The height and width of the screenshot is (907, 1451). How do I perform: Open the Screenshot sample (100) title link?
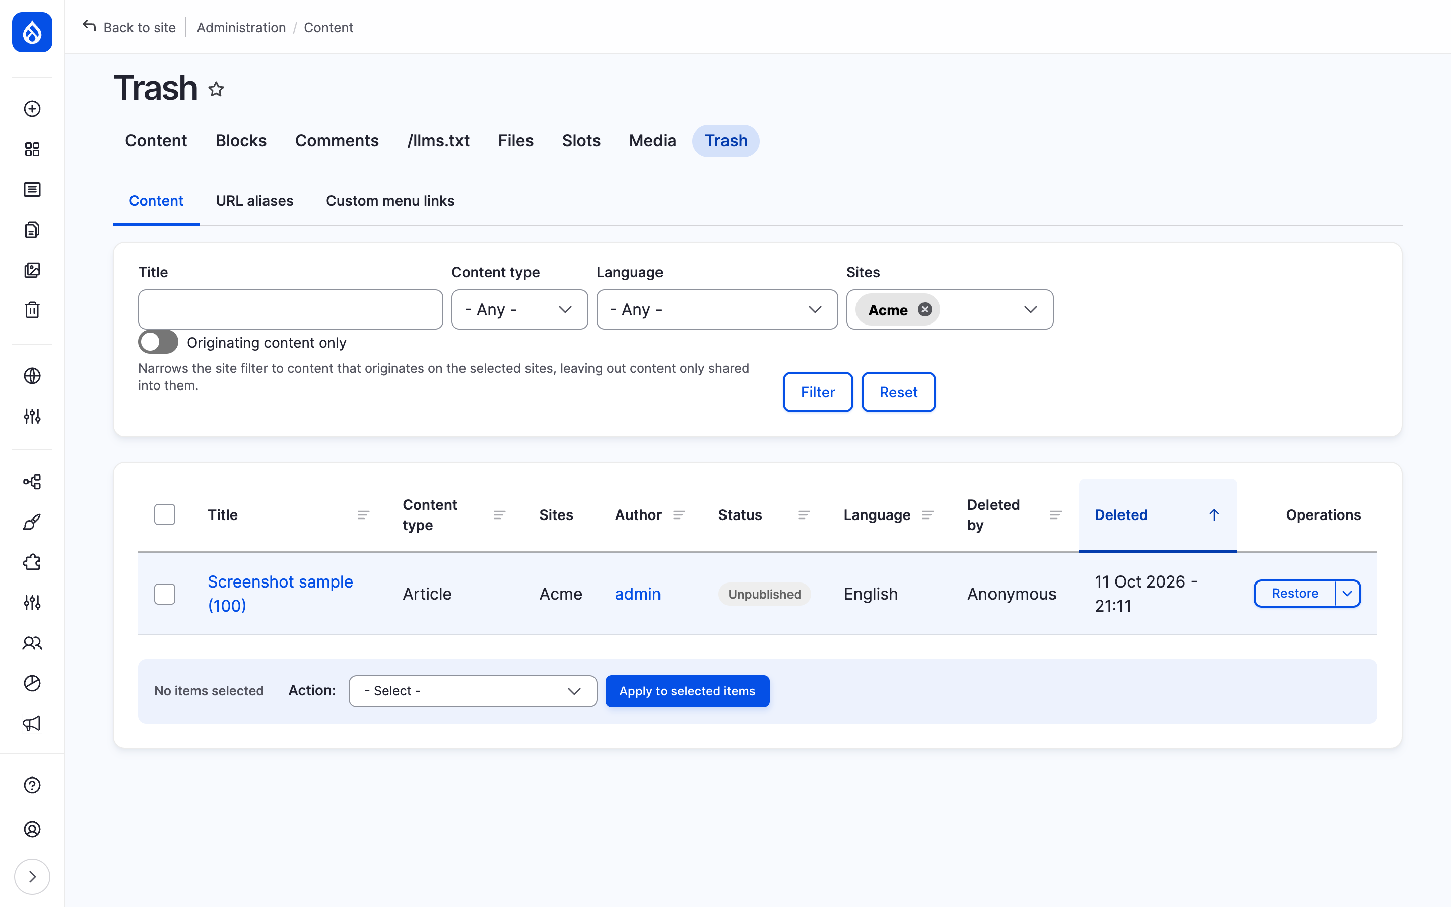(280, 594)
